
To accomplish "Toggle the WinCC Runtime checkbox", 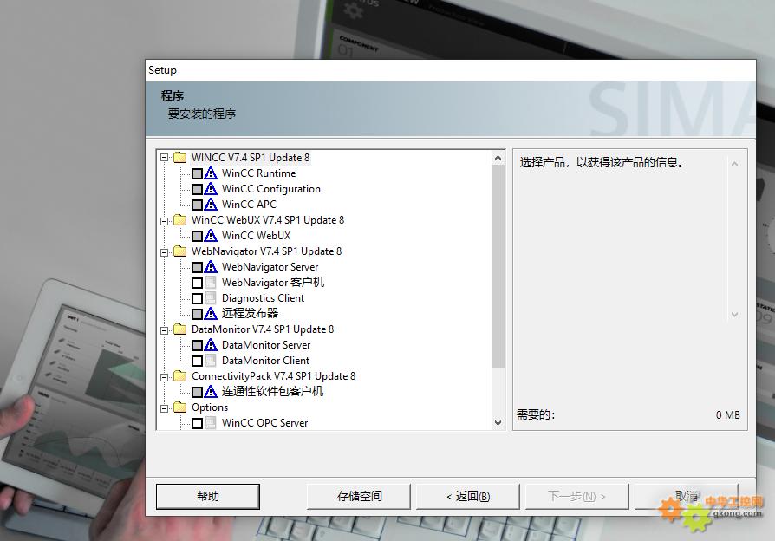I will coord(197,173).
